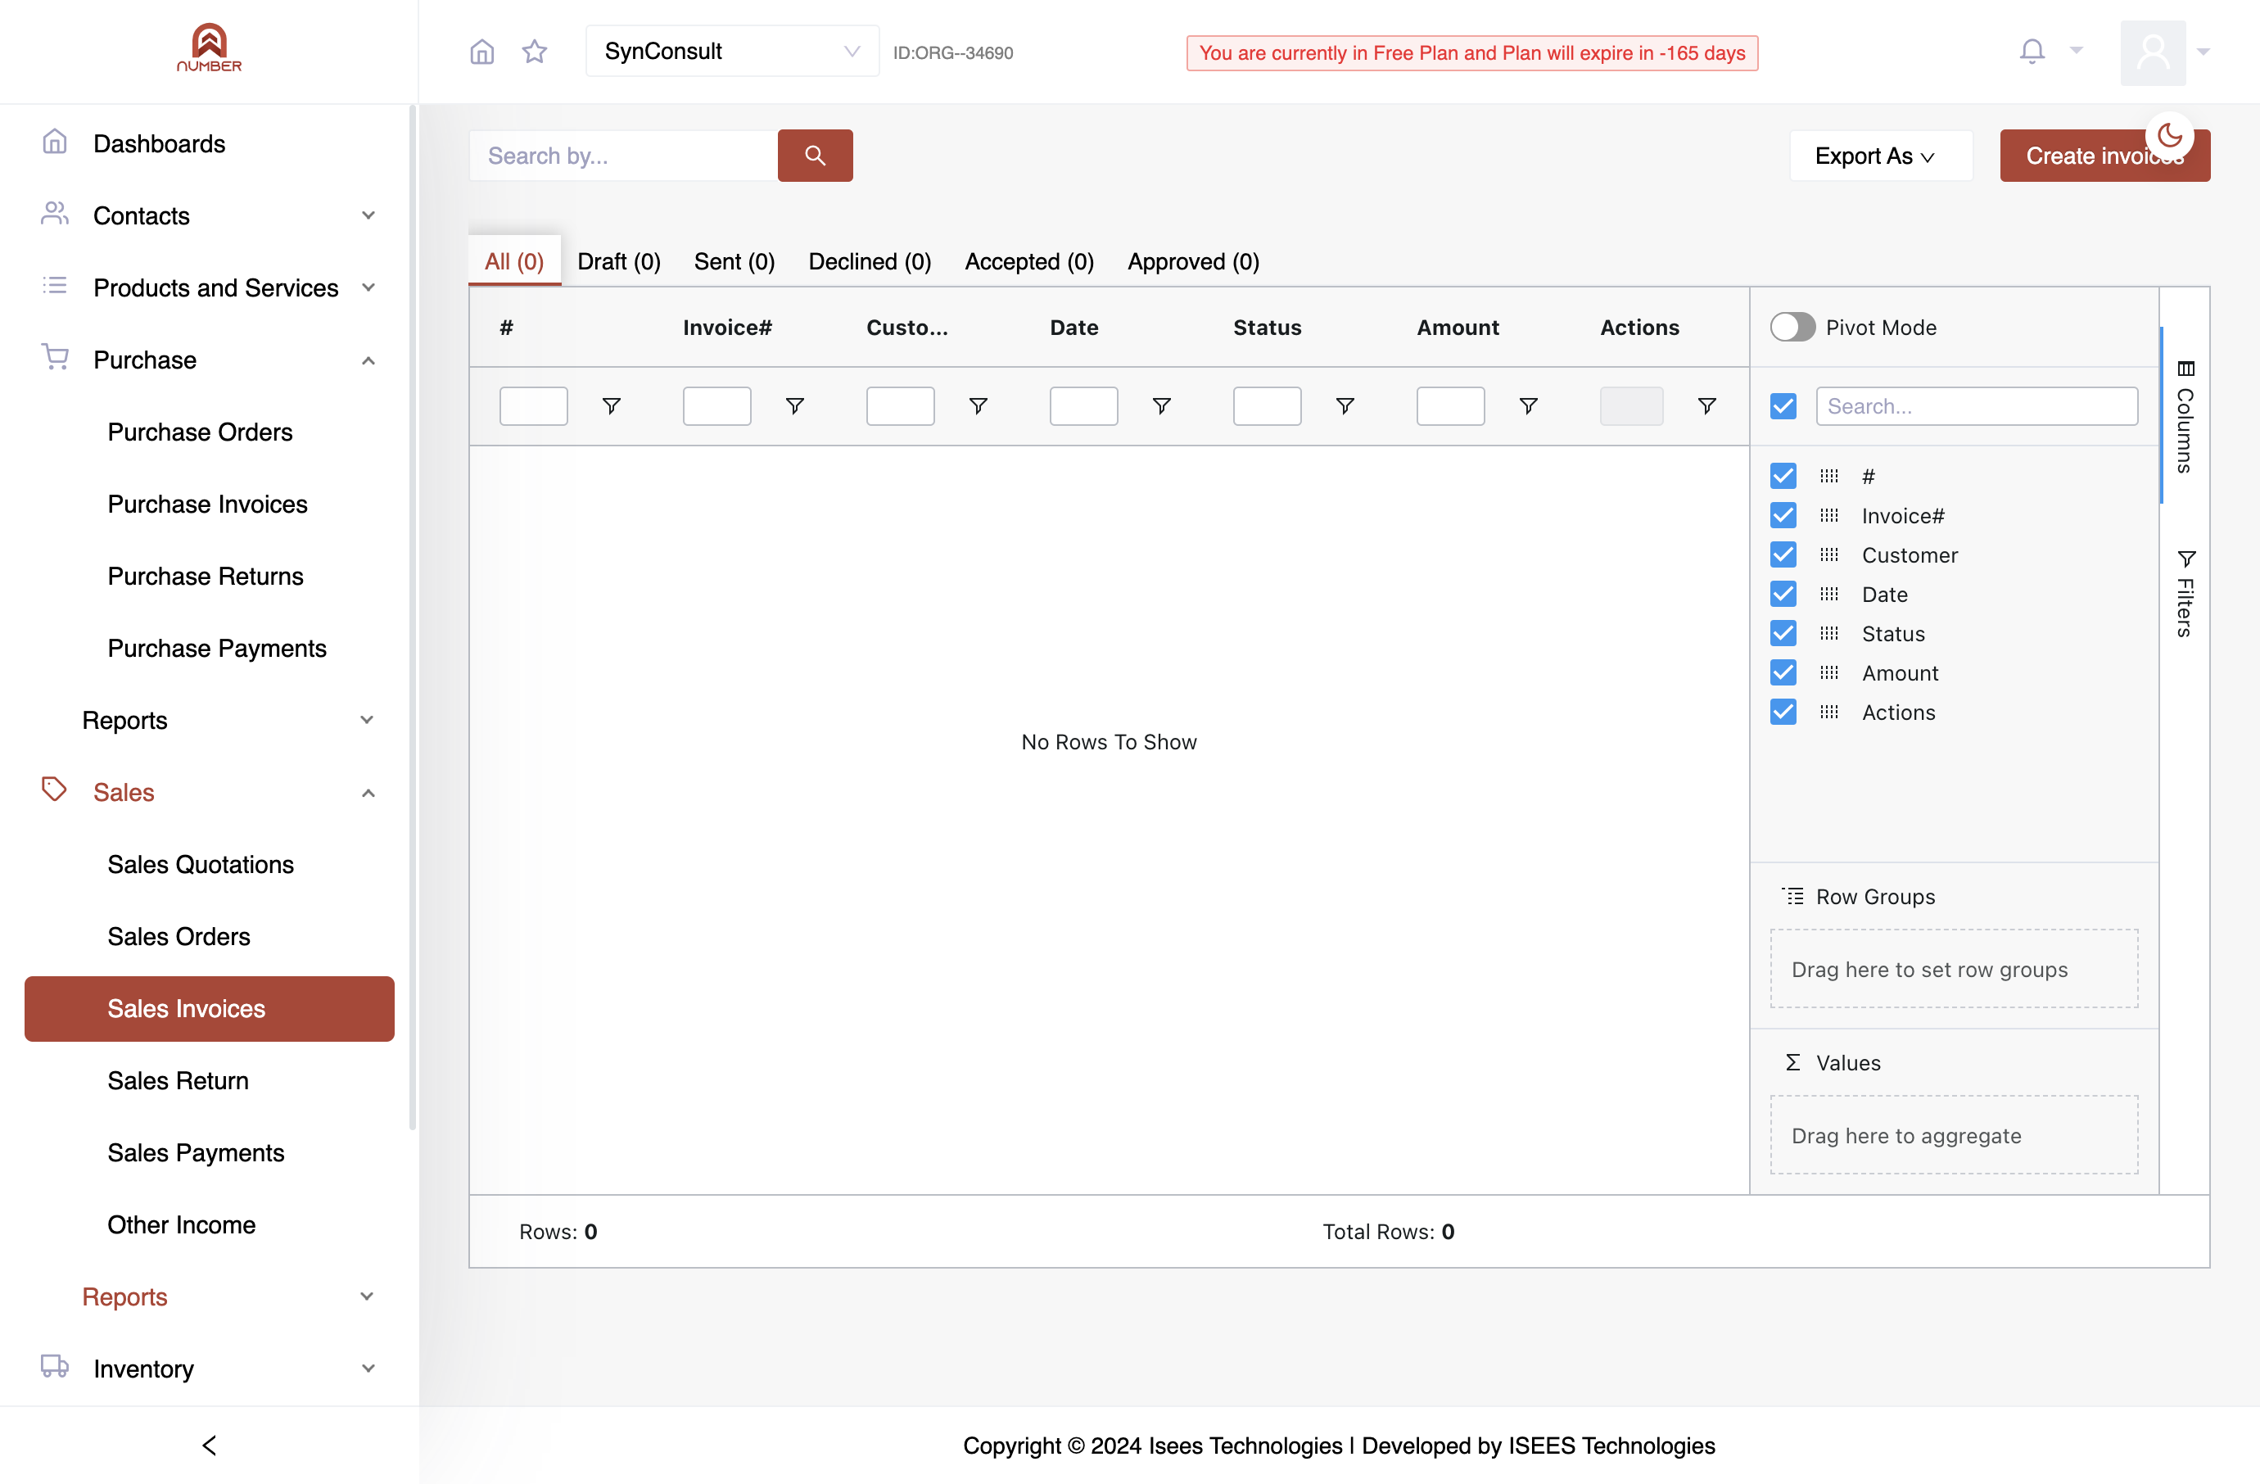The height and width of the screenshot is (1484, 2260).
Task: Toggle Pivot Mode switch
Action: (x=1792, y=327)
